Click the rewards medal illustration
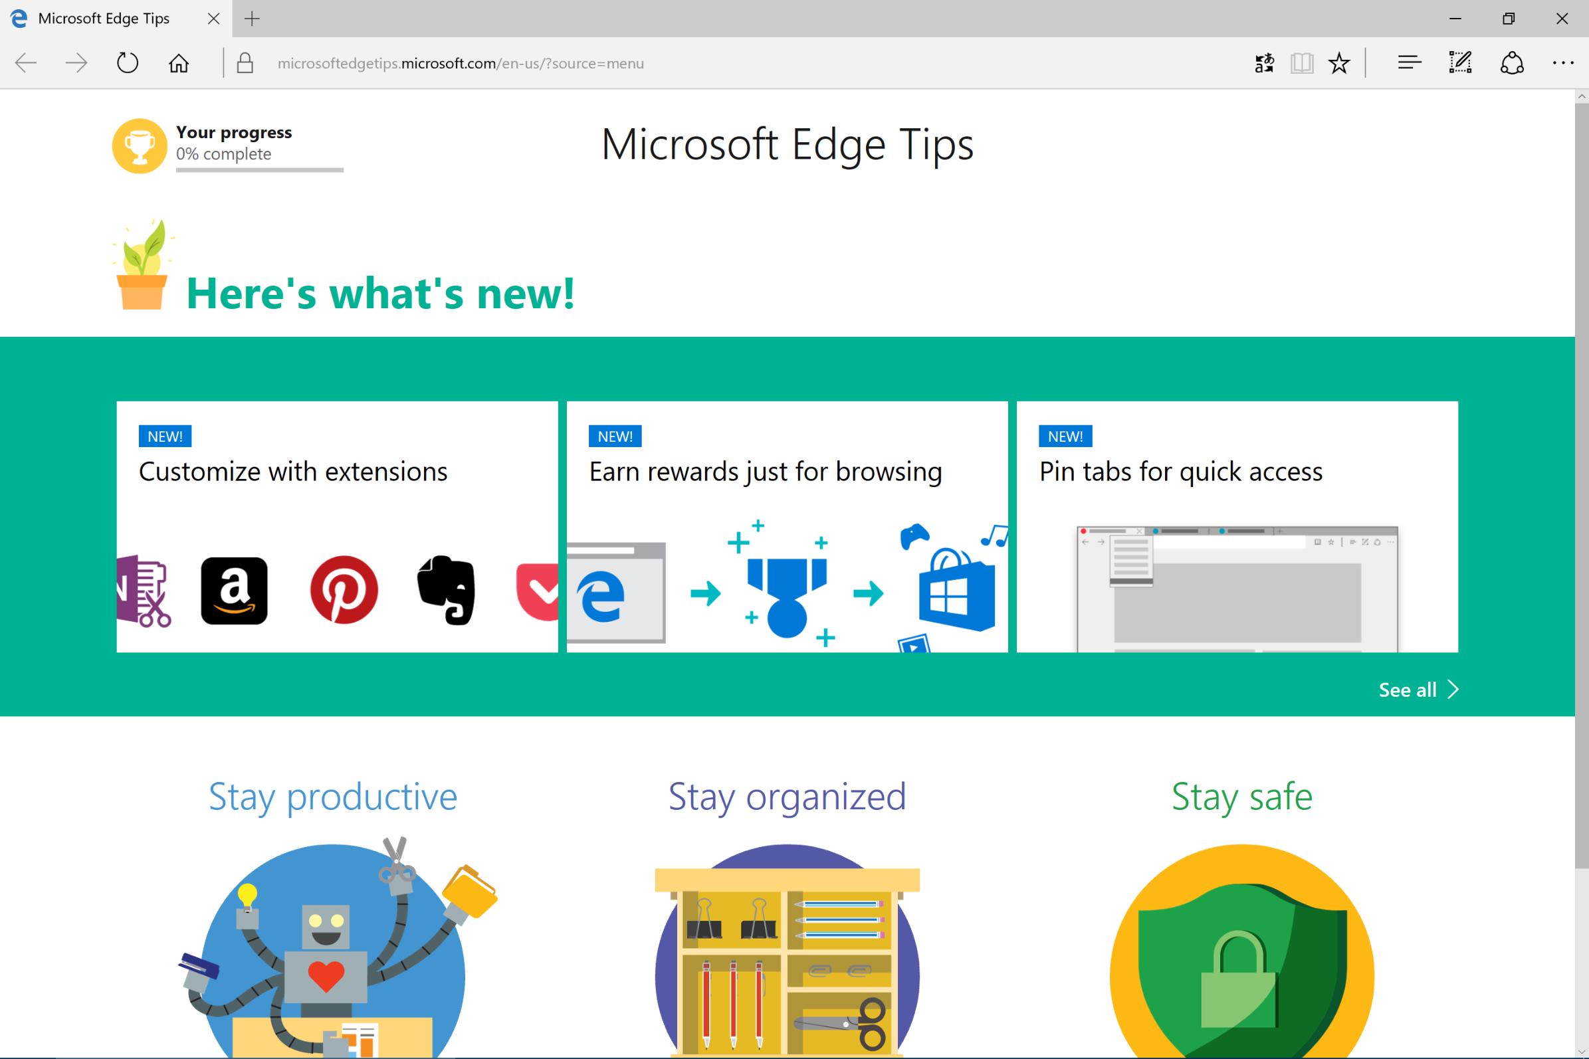Viewport: 1589px width, 1059px height. click(786, 597)
